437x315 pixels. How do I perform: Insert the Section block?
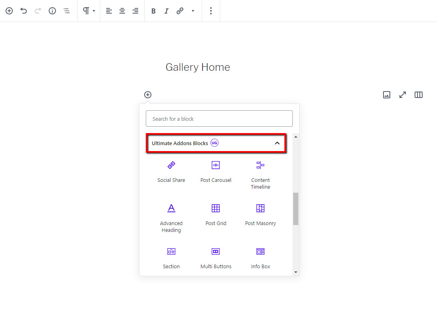click(x=171, y=258)
